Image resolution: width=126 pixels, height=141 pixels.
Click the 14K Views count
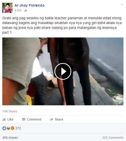[x=10, y=111]
